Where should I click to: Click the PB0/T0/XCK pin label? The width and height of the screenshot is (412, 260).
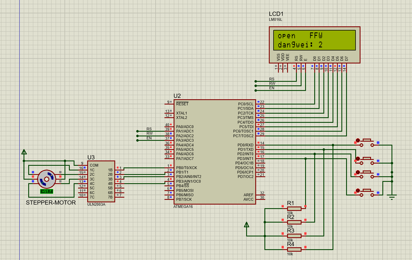(x=187, y=168)
